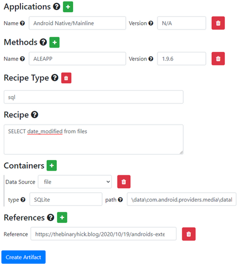237x264 pixels.
Task: Show help for the References heading
Action: click(51, 218)
